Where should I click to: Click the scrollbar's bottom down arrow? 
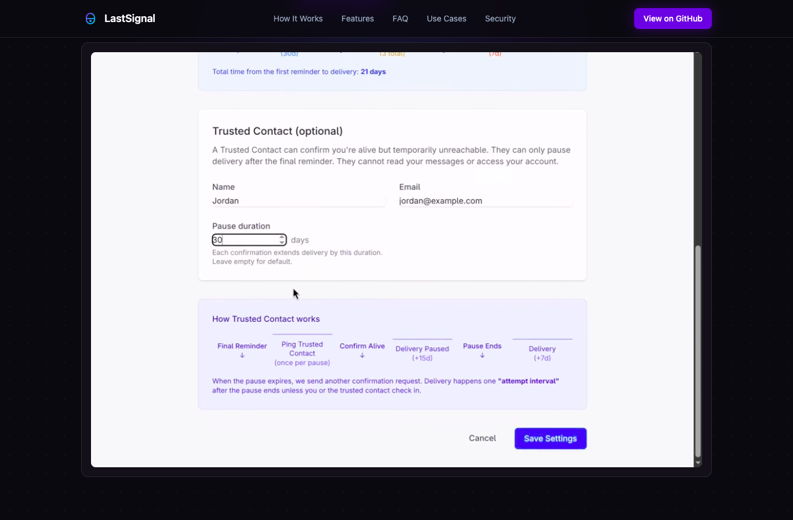(x=698, y=463)
